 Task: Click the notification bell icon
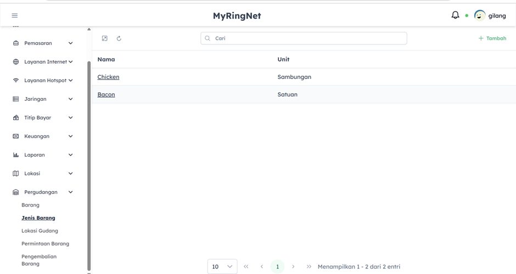coord(455,15)
